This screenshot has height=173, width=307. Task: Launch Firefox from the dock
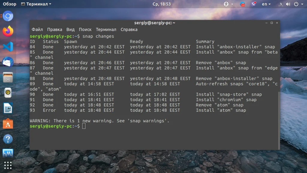pyautogui.click(x=8, y=31)
